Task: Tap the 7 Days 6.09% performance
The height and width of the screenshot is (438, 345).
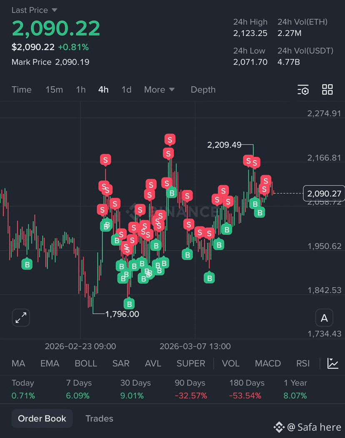Action: pyautogui.click(x=77, y=395)
